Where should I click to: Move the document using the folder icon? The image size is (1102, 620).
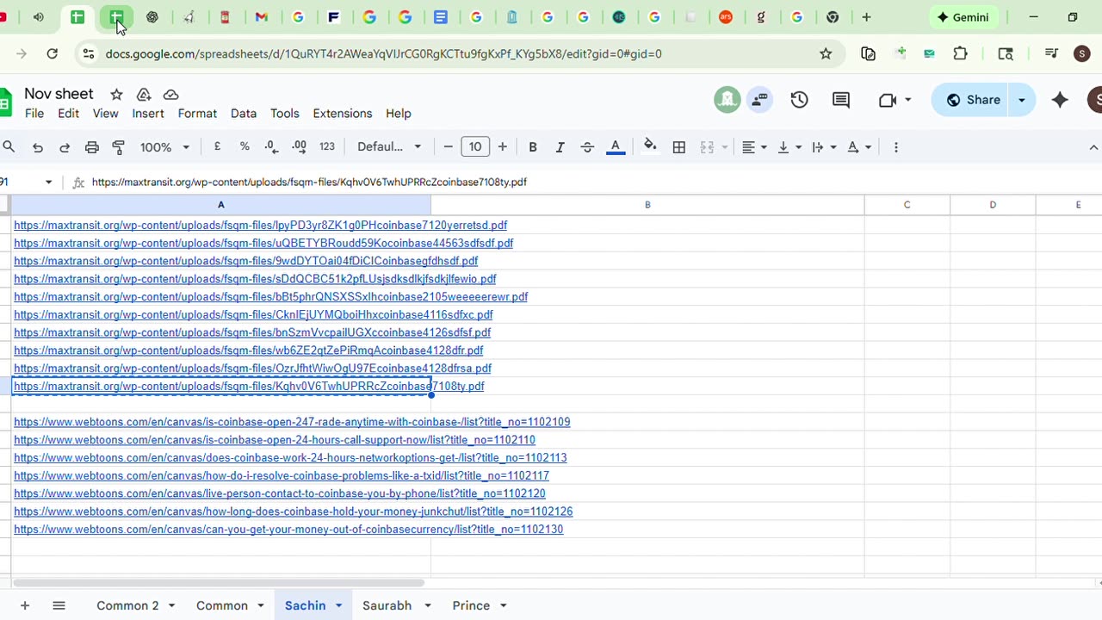144,94
